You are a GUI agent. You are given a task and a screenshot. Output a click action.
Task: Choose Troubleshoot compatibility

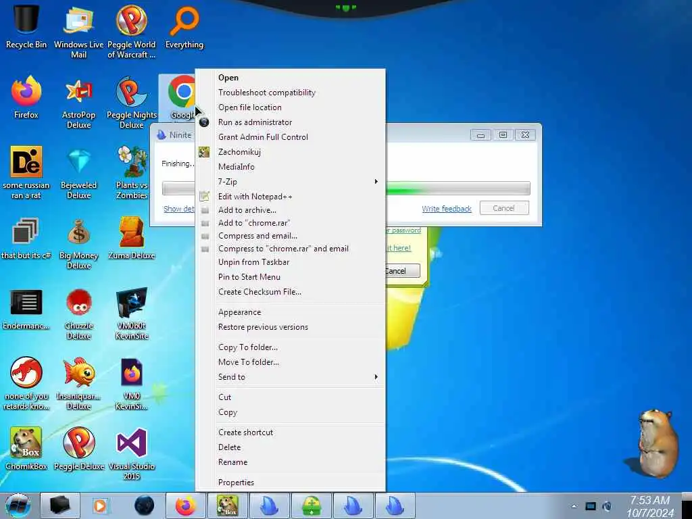pos(291,93)
